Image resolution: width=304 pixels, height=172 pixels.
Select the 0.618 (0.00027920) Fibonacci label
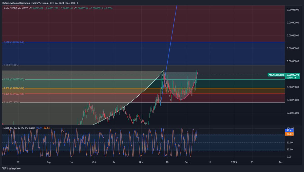point(13,79)
